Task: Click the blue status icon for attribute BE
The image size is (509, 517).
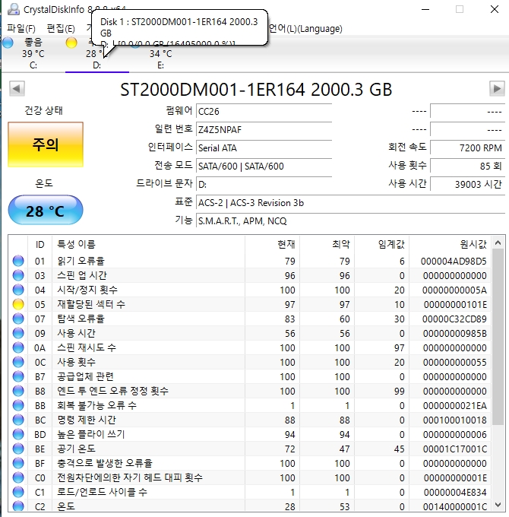Action: (x=18, y=449)
